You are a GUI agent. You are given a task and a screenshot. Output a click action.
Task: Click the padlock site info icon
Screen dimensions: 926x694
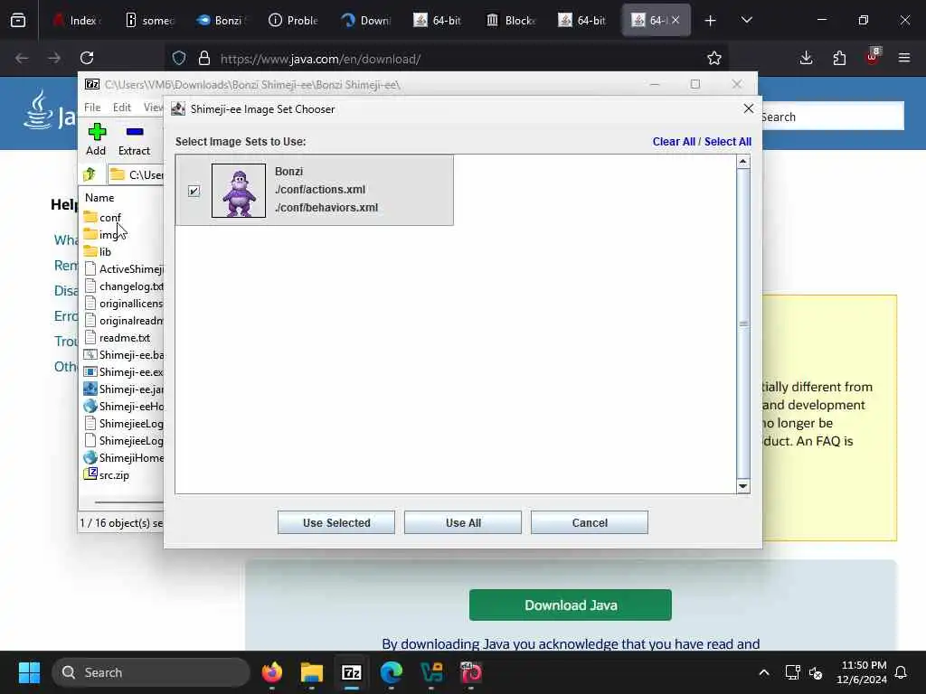click(x=204, y=58)
